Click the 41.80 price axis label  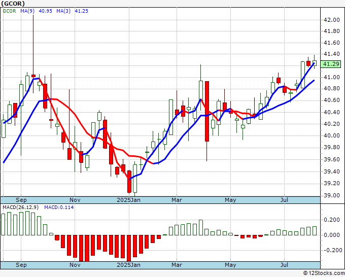[332, 31]
